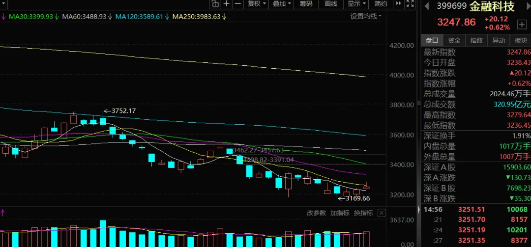The height and width of the screenshot is (247, 531).
Task: Select the 盘口 tab
Action: coord(432,41)
